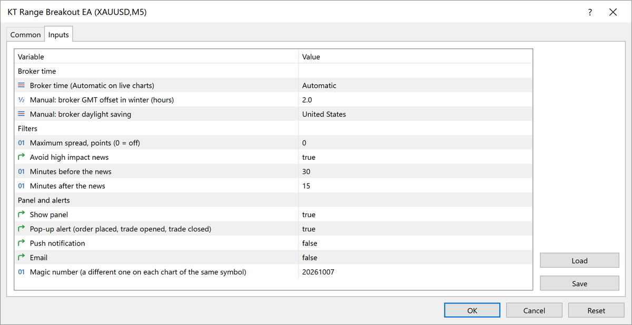Click the Load button

click(x=579, y=260)
